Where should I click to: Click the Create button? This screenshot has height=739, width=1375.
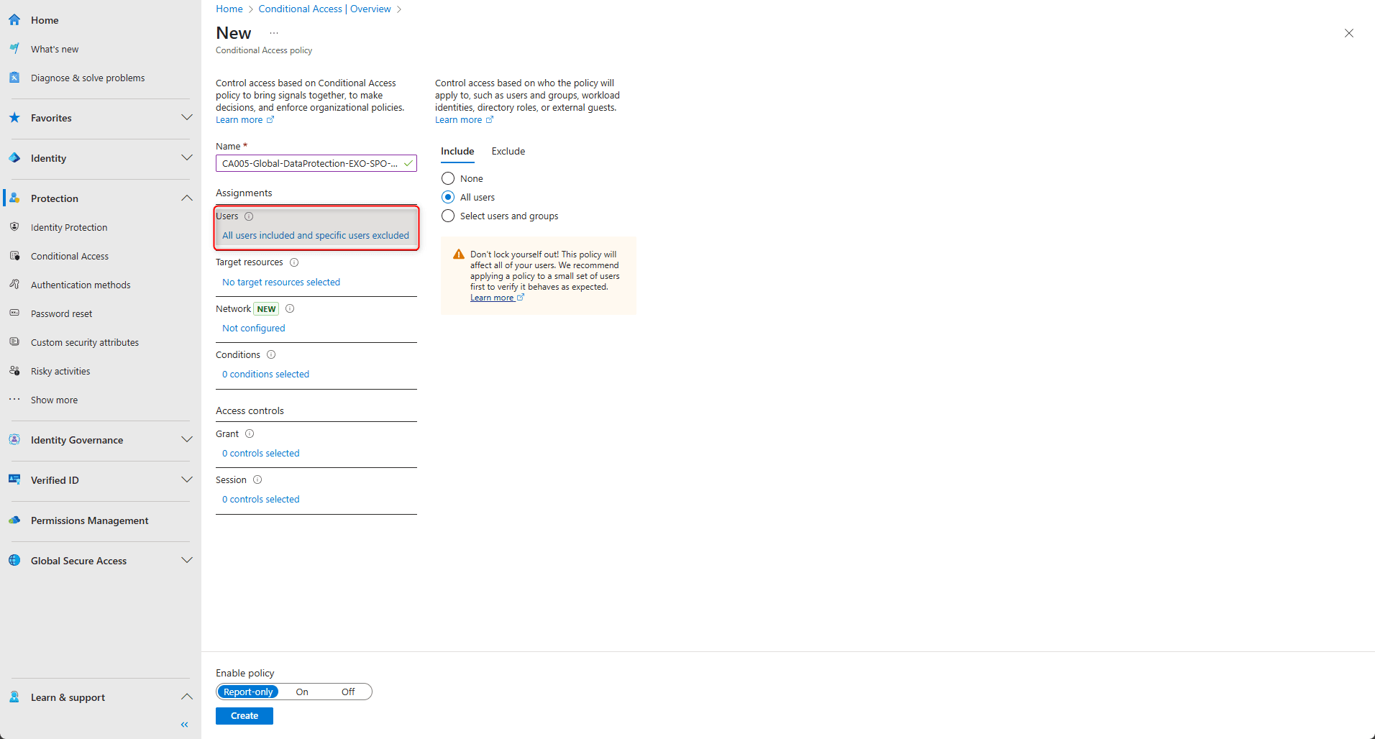245,716
